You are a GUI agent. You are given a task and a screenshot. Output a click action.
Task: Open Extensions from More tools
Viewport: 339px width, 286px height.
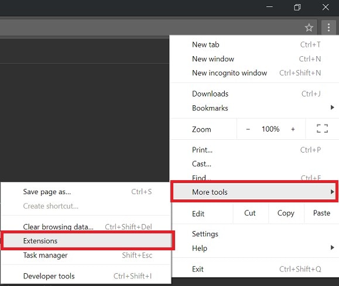(87, 240)
